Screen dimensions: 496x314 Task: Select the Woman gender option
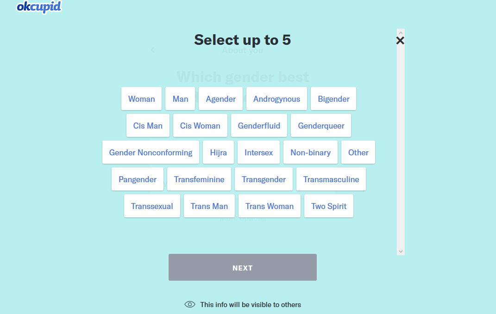coord(141,99)
